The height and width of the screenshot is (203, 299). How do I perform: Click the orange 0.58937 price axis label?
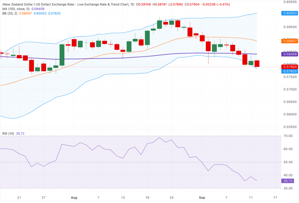coord(290,41)
